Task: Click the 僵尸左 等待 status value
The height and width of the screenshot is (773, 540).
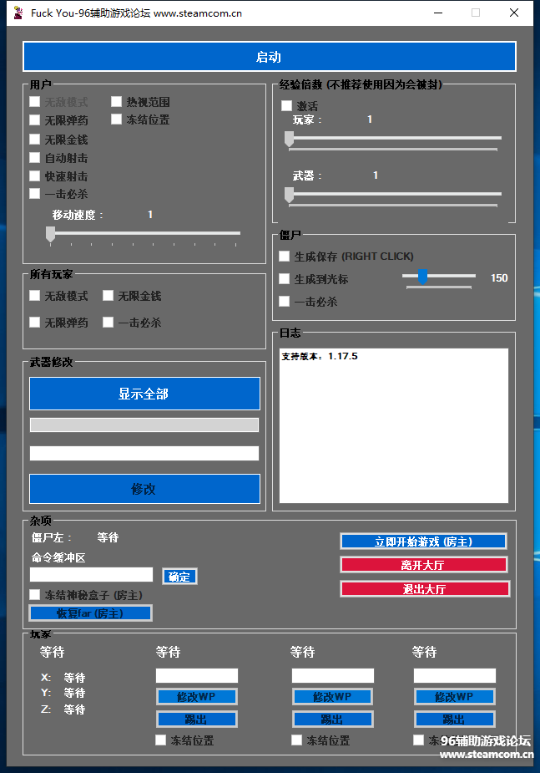Action: [x=108, y=537]
